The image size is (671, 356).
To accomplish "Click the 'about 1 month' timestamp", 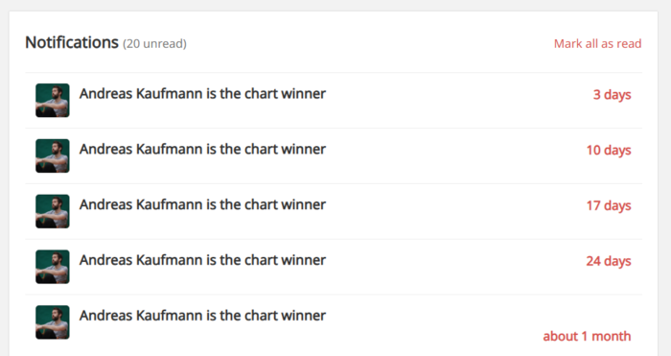I will (587, 336).
